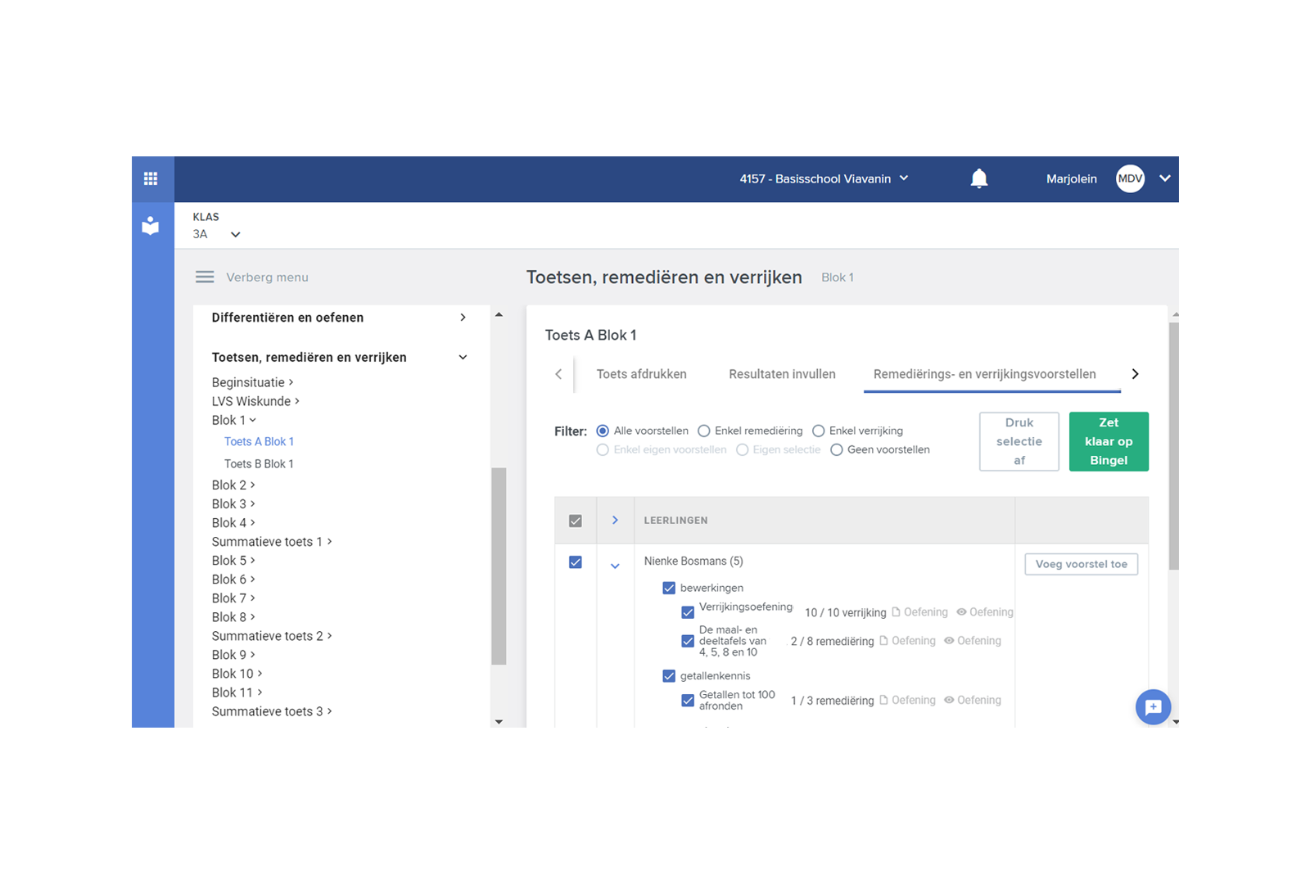The height and width of the screenshot is (884, 1310).
Task: Open the chat help bubble icon
Action: pyautogui.click(x=1153, y=707)
